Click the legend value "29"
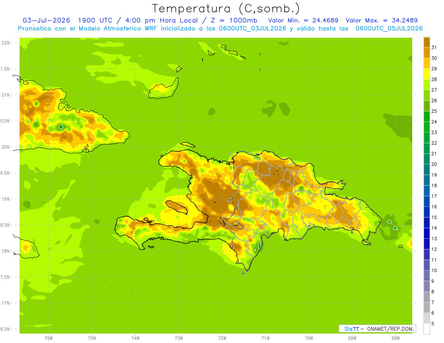 tap(434, 68)
